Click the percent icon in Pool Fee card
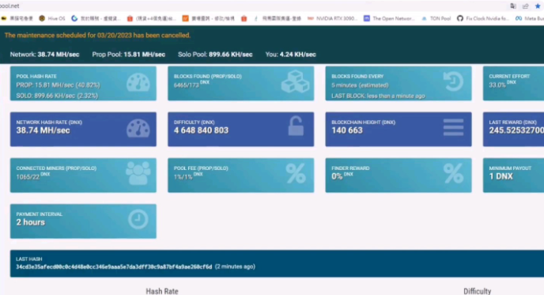Image resolution: width=544 pixels, height=295 pixels. tap(296, 173)
